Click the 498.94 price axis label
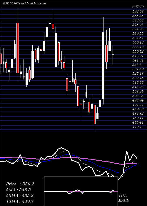Viewport: 147px width, 206px height. [138, 100]
